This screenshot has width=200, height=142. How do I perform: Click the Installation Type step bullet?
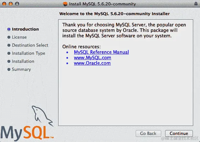tap(9, 53)
